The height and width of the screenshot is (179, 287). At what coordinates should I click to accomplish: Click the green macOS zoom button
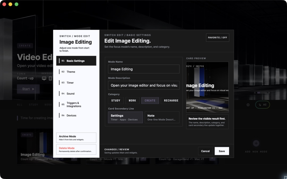16,4
